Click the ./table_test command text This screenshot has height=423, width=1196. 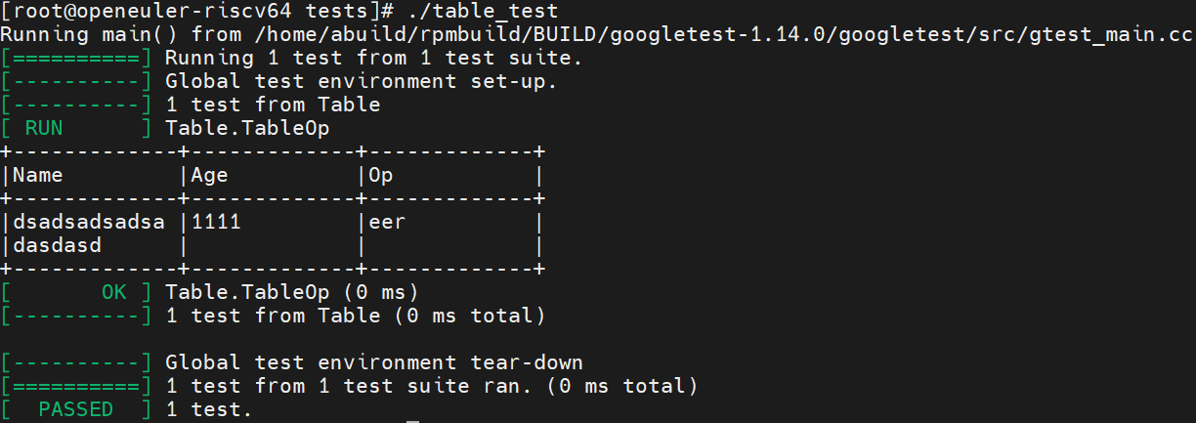click(x=480, y=11)
